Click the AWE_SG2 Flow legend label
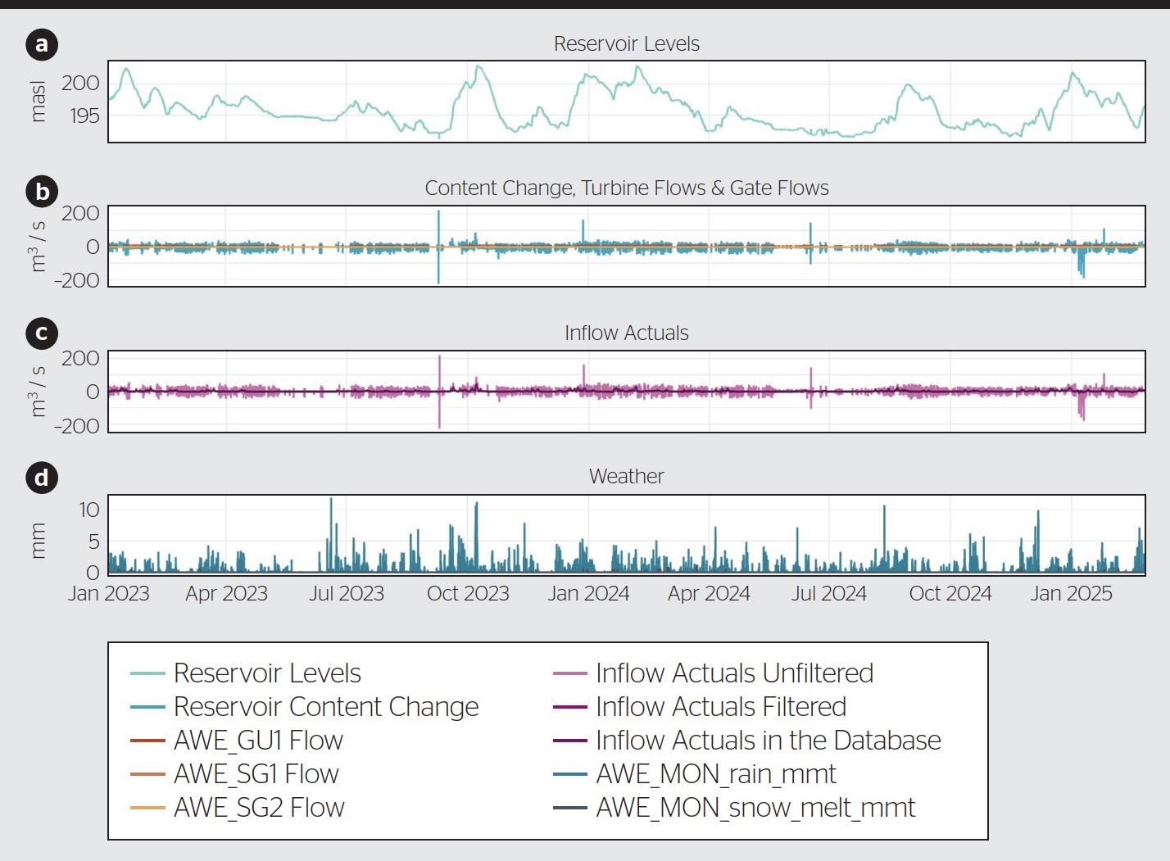 259,808
